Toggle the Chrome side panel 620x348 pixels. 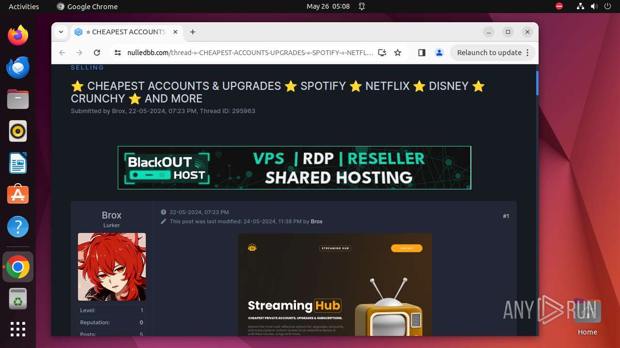coord(421,53)
